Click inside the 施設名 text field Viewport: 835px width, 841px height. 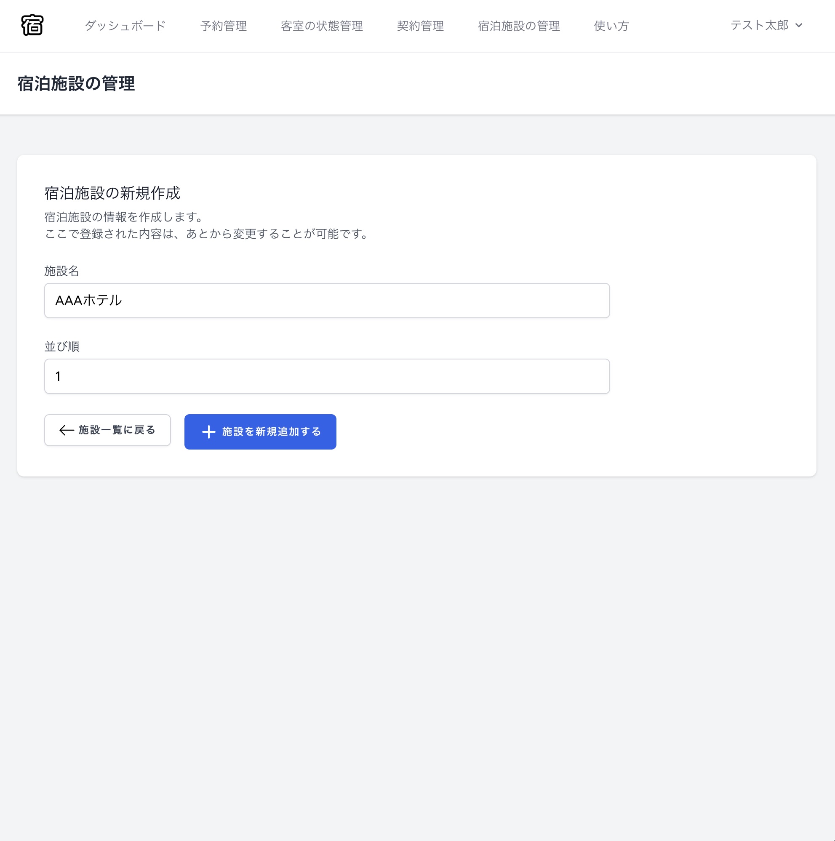click(326, 301)
